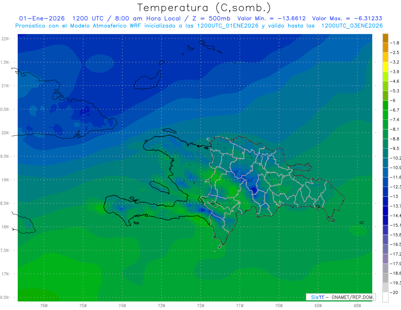Viewport: 401px width, 310px height.
Task: Select the "Z = 500mb" level label
Action: (x=211, y=18)
